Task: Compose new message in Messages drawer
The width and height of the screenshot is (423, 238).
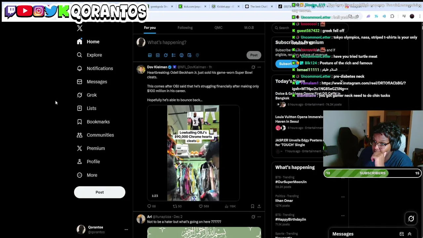Action: 402,234
